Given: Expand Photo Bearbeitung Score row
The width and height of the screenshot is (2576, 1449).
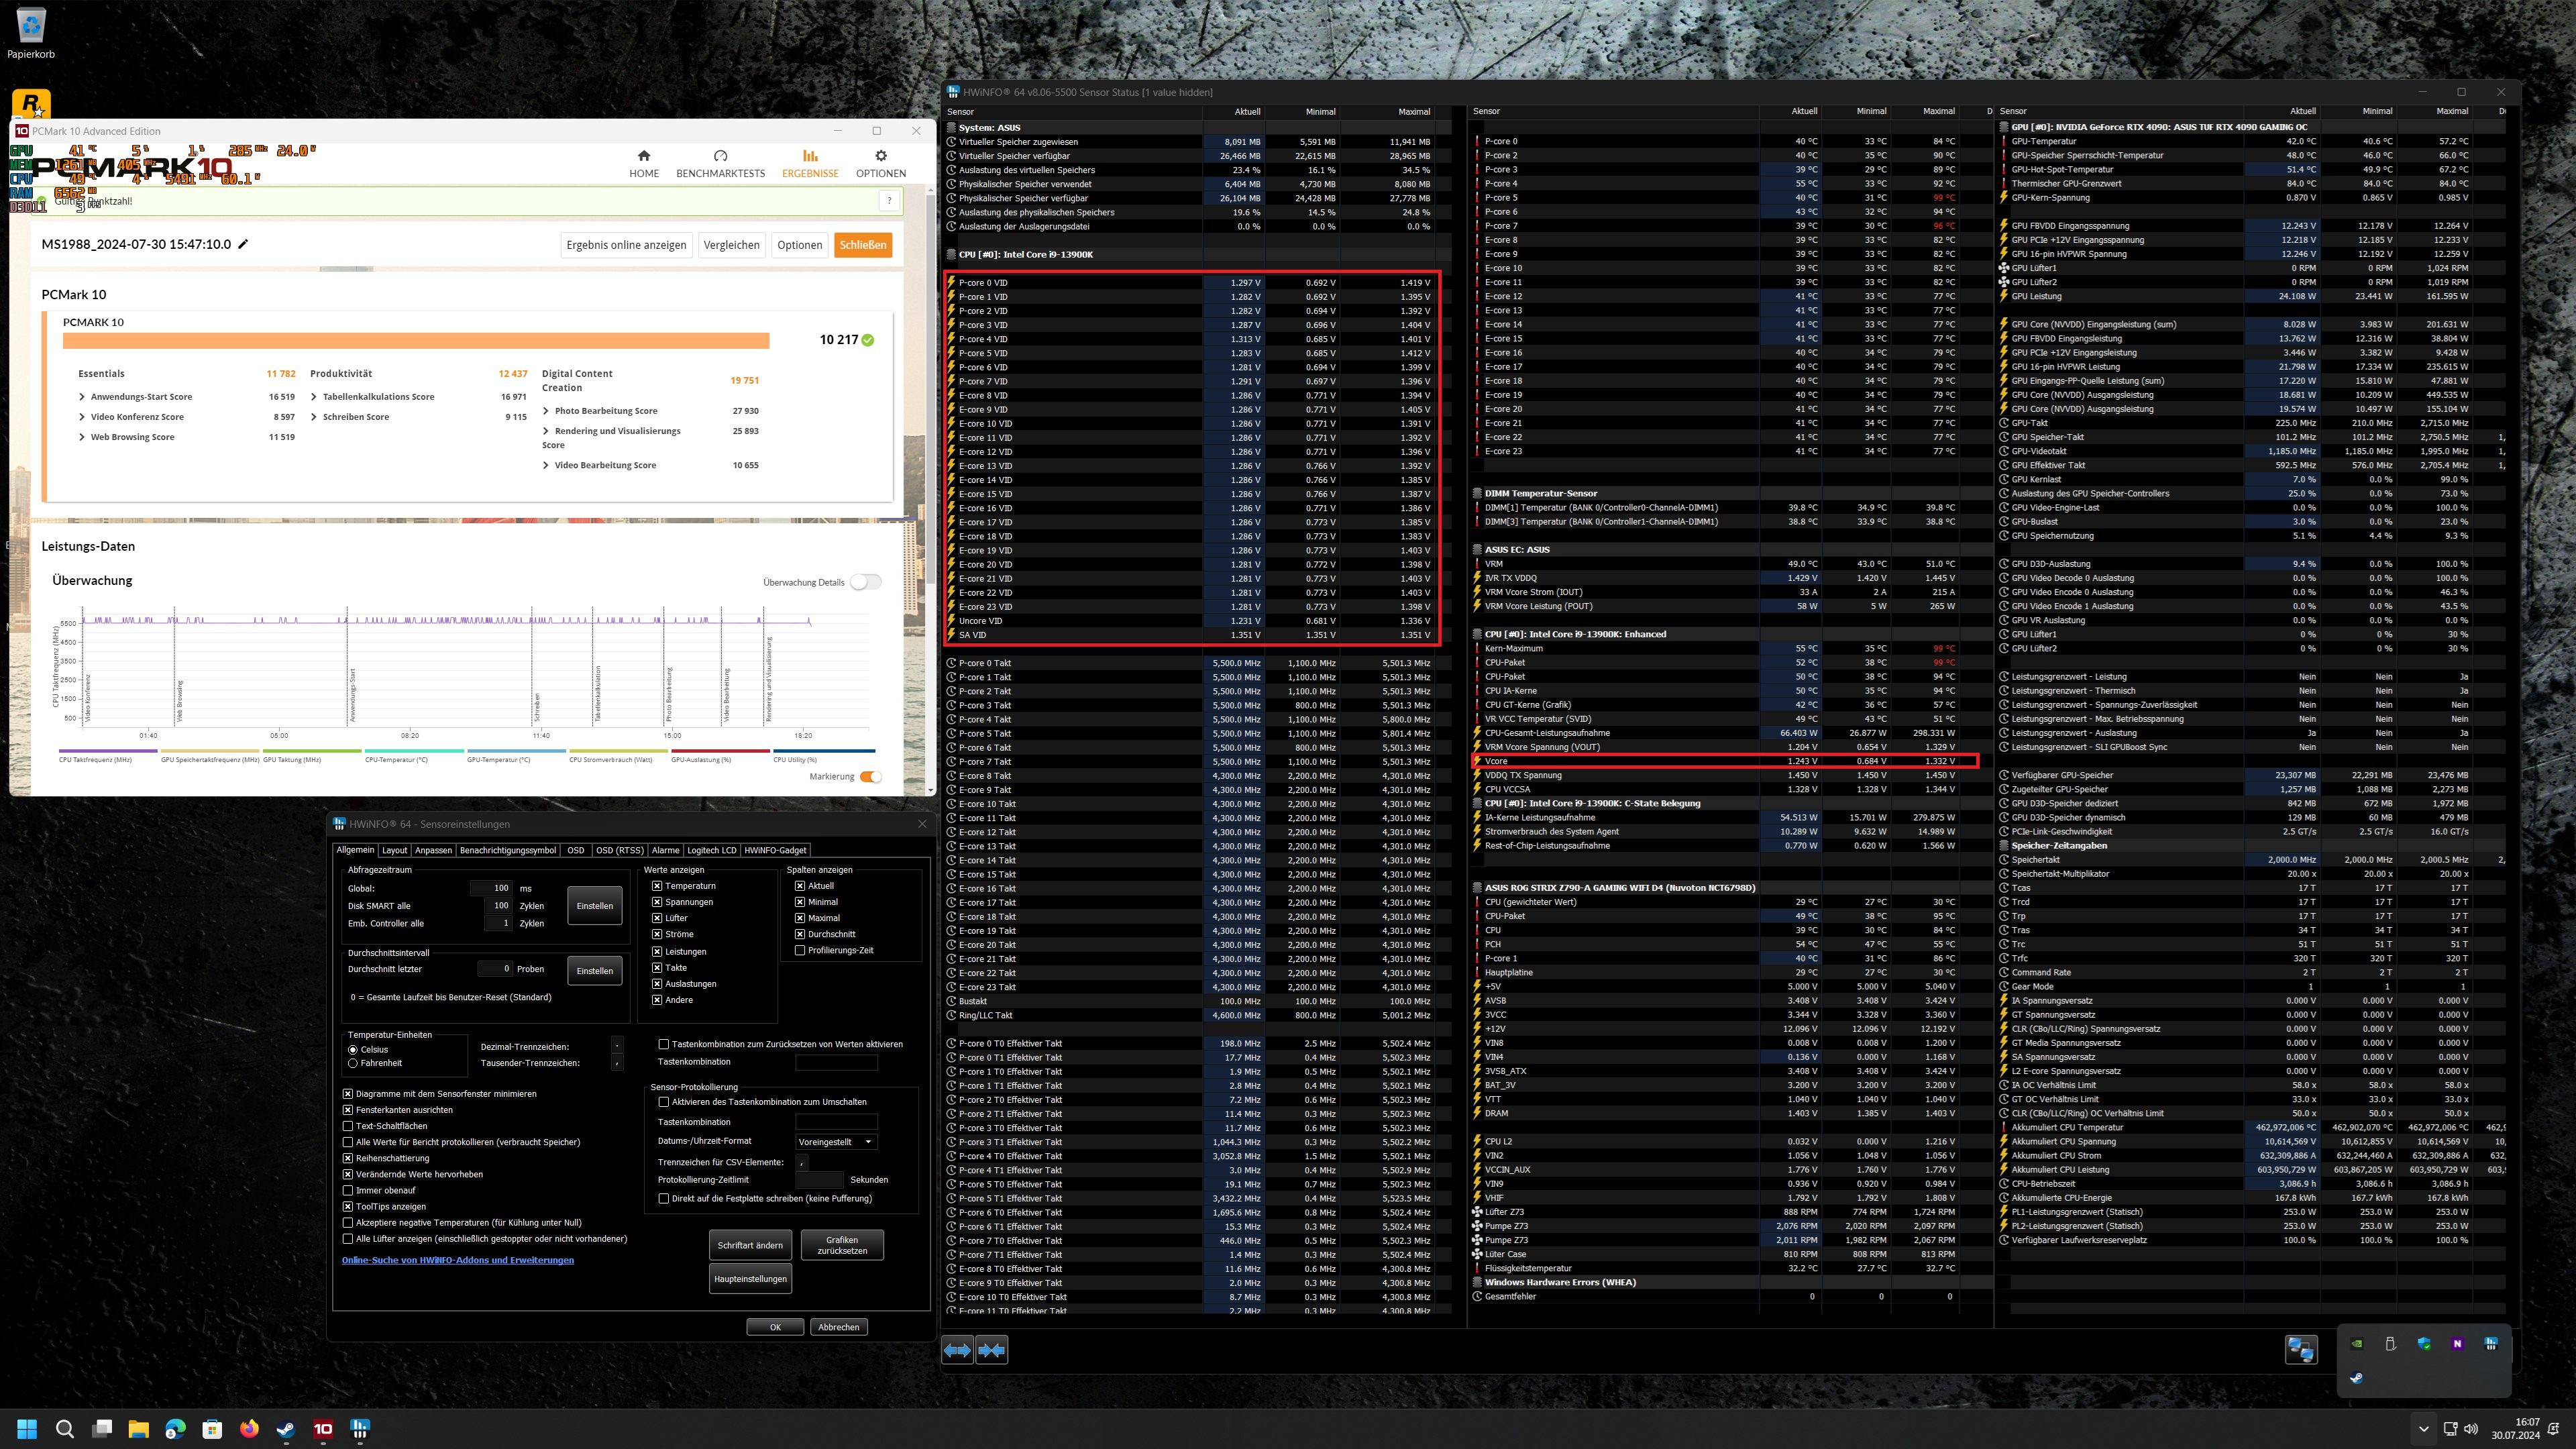Looking at the screenshot, I should pyautogui.click(x=546, y=411).
